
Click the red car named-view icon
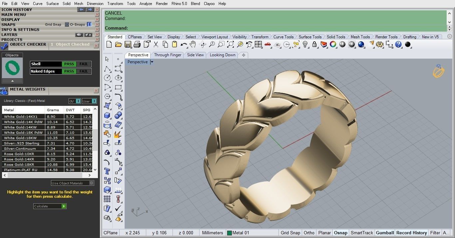point(267,44)
